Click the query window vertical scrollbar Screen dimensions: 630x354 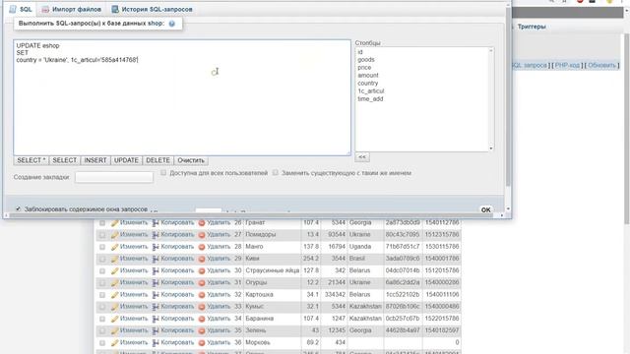click(508, 96)
